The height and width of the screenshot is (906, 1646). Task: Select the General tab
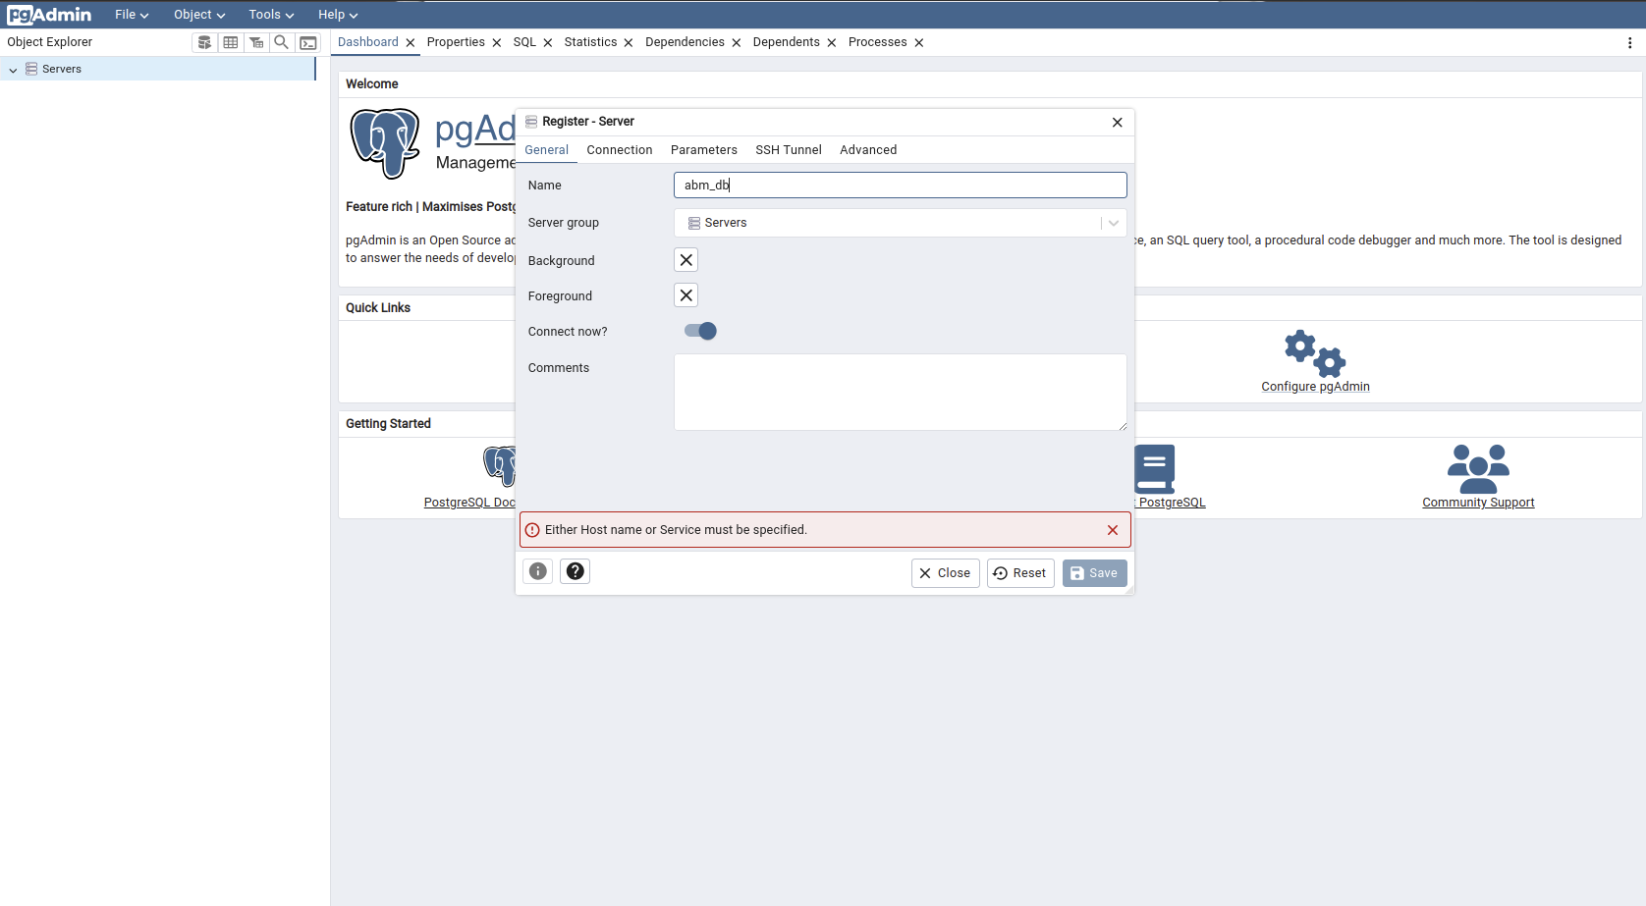[x=547, y=150]
